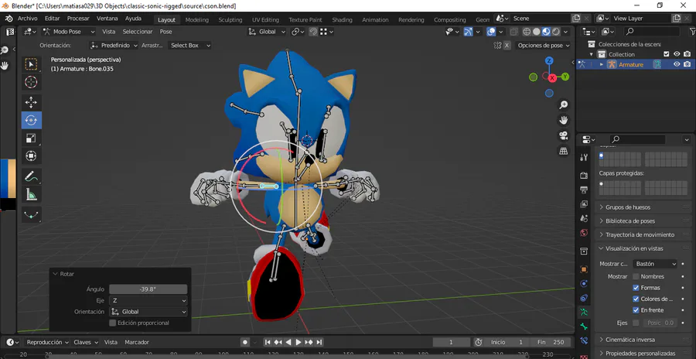Open the Opciones de pose dropdown
The width and height of the screenshot is (696, 359).
point(543,46)
